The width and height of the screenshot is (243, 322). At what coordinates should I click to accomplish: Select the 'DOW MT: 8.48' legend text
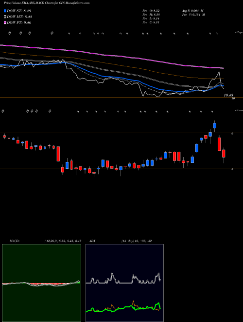click(x=19, y=17)
